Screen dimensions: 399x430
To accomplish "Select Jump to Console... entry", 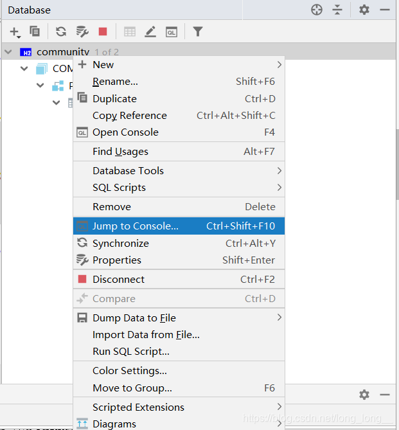I will coord(179,226).
